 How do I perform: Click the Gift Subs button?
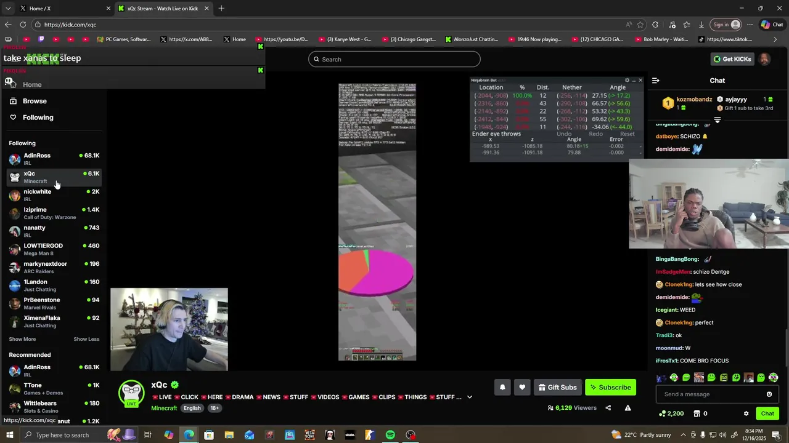557,387
